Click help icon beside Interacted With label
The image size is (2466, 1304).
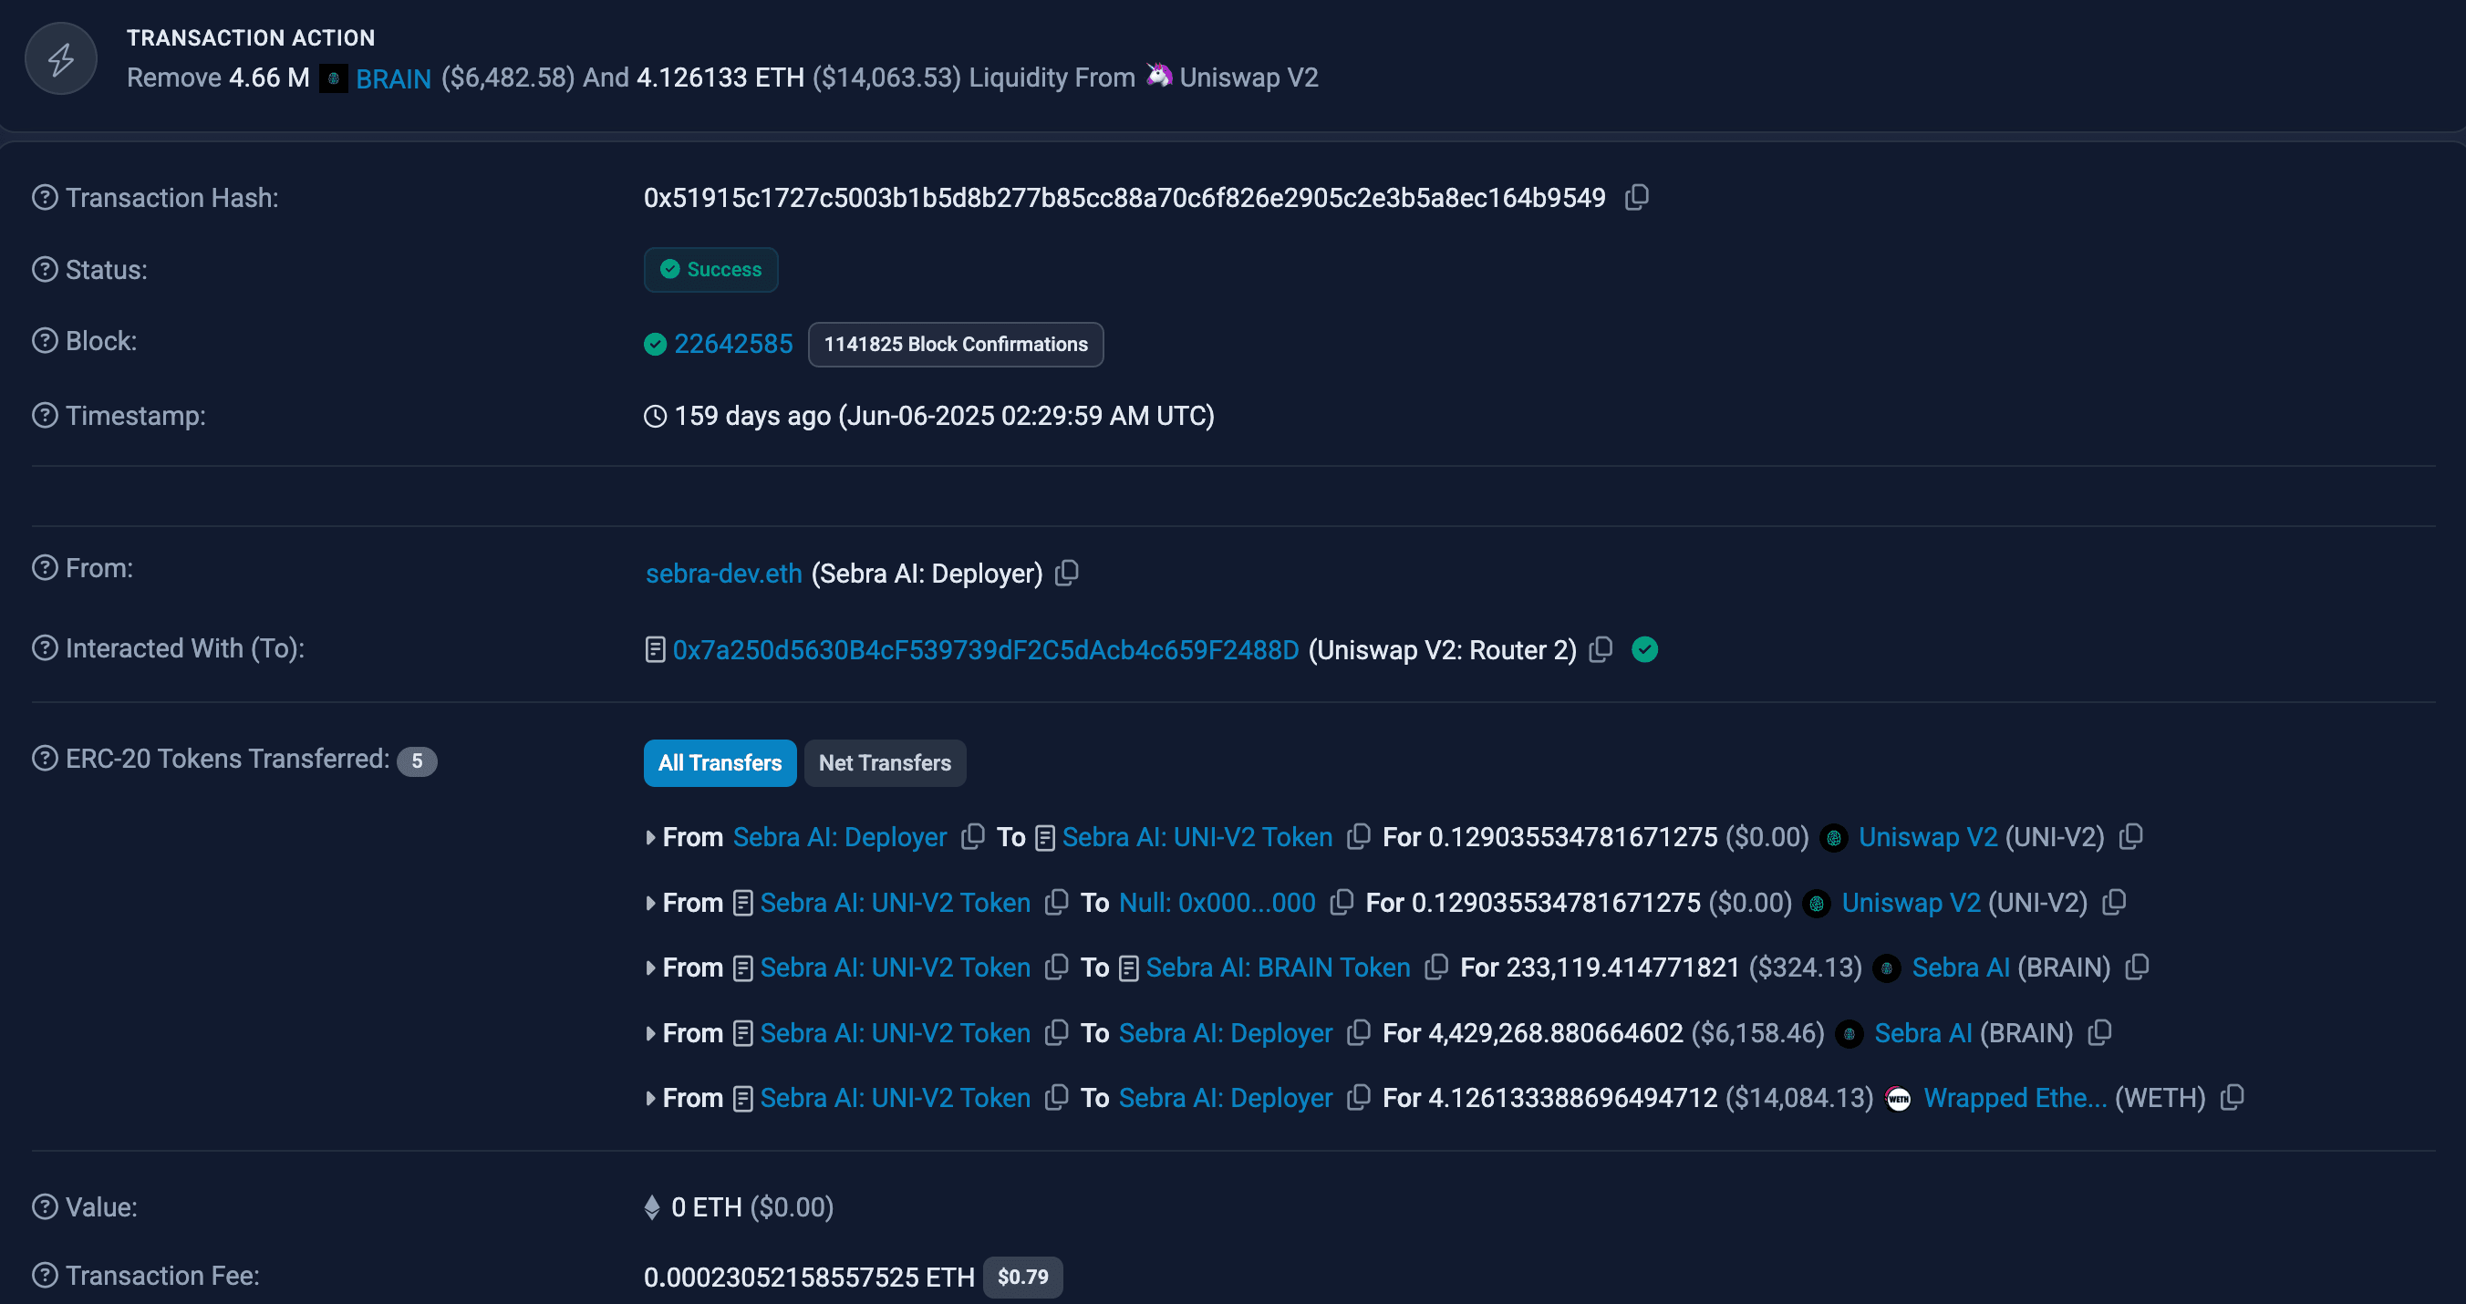pos(45,647)
